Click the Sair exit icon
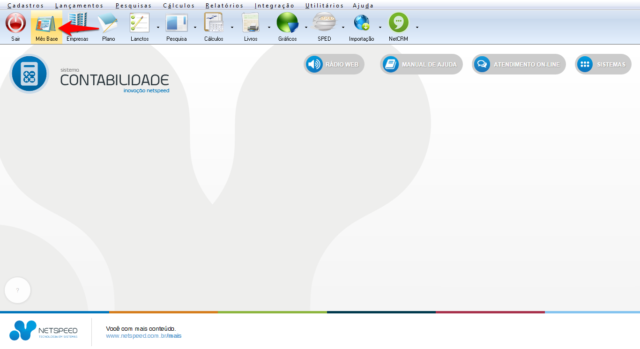Screen dimensions: 640x349 point(15,23)
